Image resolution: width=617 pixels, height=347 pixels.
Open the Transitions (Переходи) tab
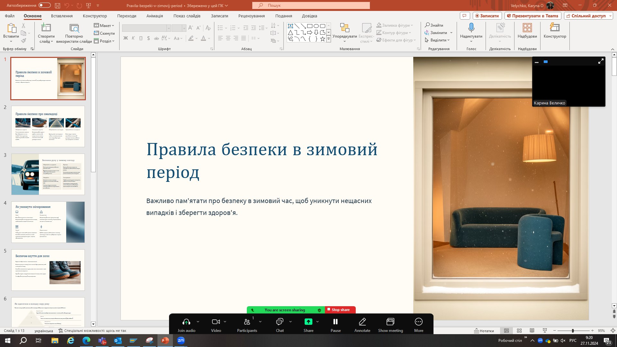(127, 16)
